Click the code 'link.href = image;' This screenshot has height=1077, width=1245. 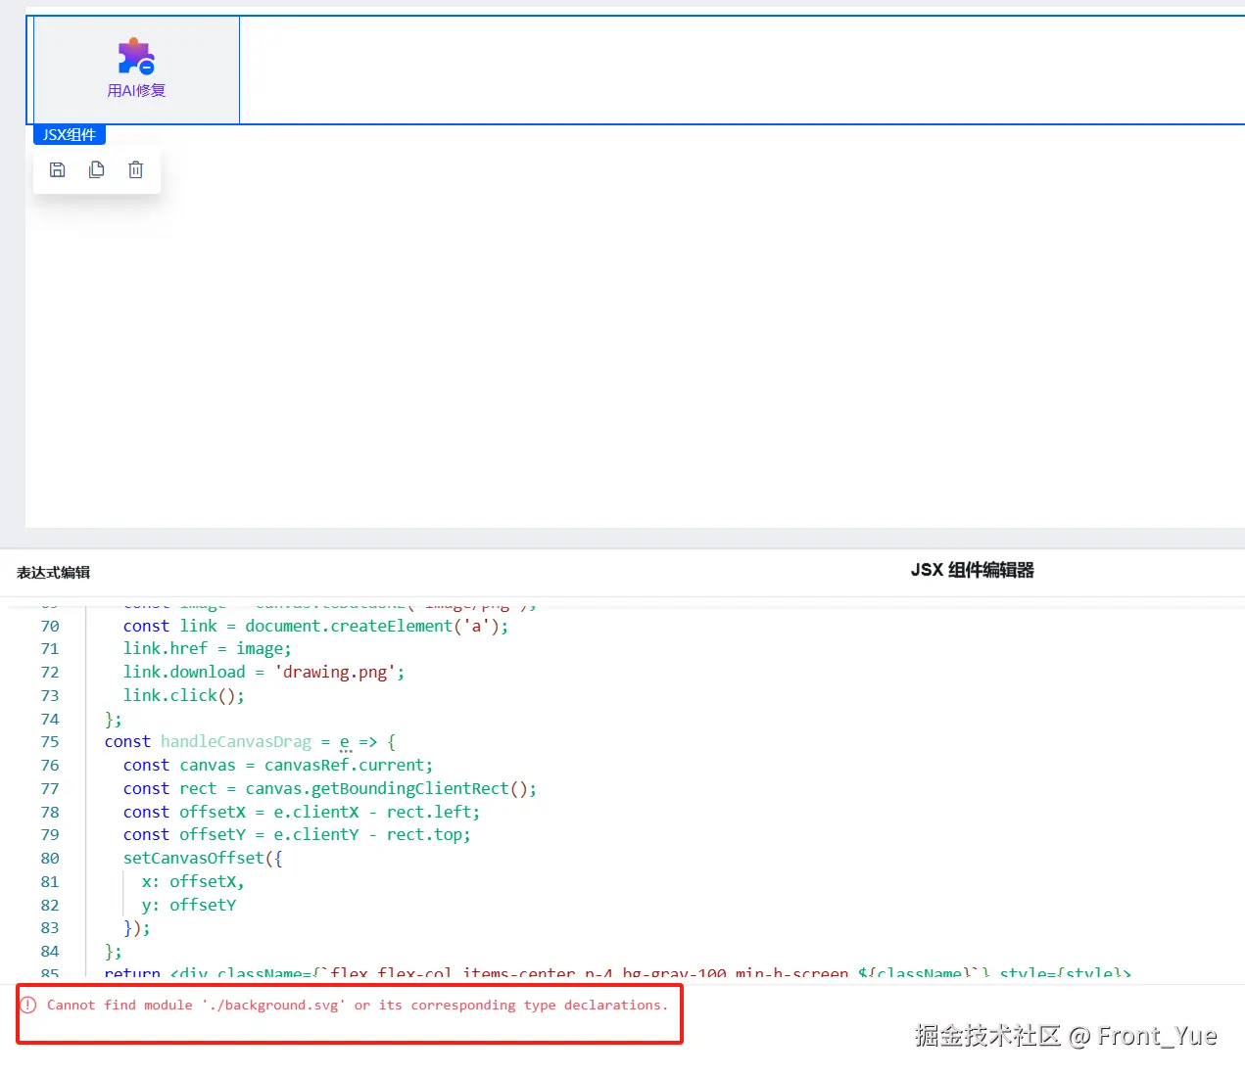[208, 648]
